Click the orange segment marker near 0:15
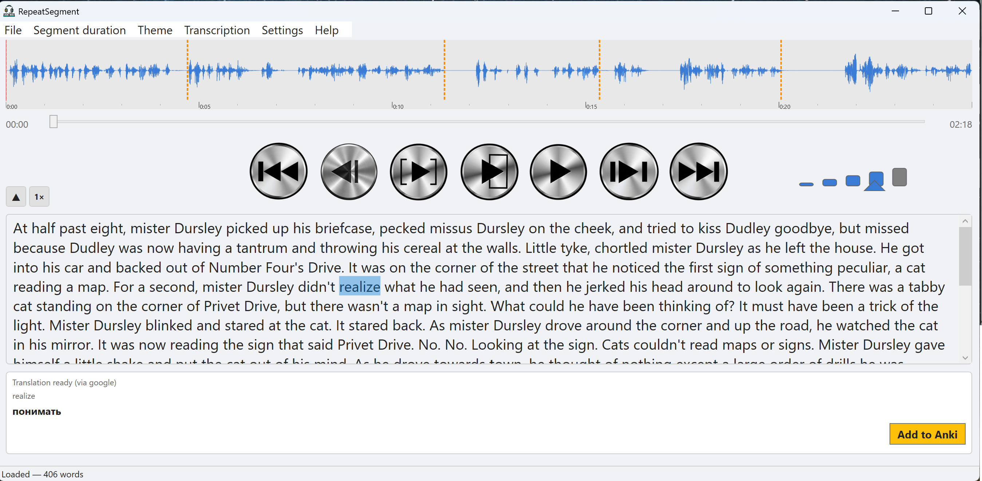The height and width of the screenshot is (481, 982). click(x=599, y=70)
